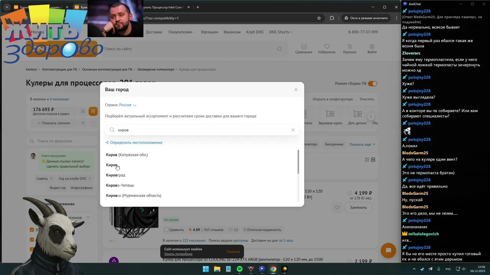Open Сравнение comparison icon in header

point(304,49)
